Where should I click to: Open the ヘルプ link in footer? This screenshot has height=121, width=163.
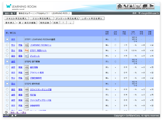click(x=6, y=115)
